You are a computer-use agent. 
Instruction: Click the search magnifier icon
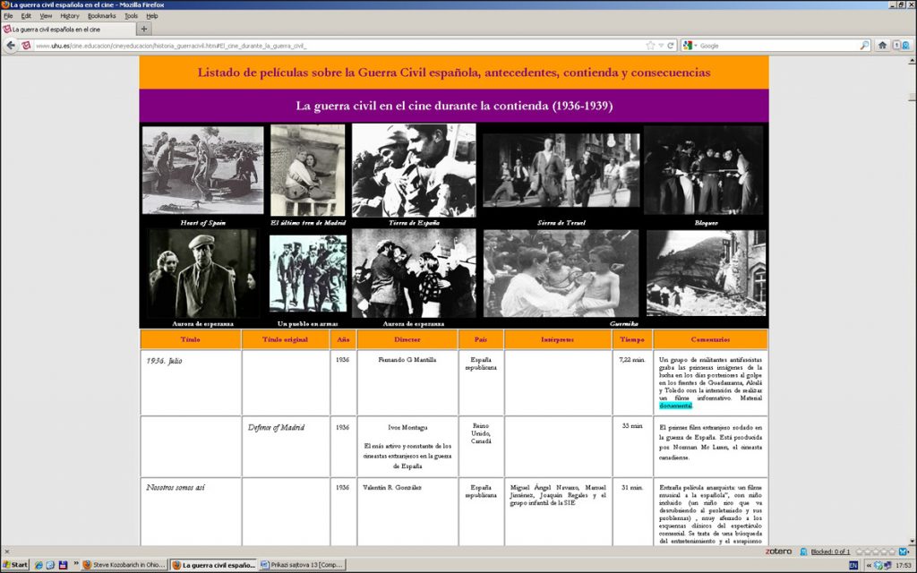point(864,46)
